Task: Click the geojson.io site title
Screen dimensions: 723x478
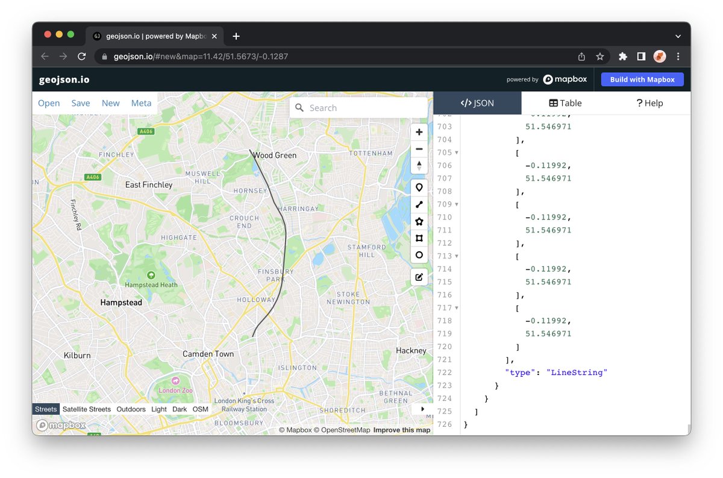Action: click(64, 80)
